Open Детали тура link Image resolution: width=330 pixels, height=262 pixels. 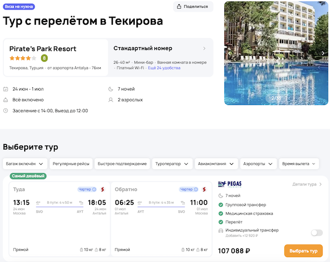pyautogui.click(x=307, y=184)
